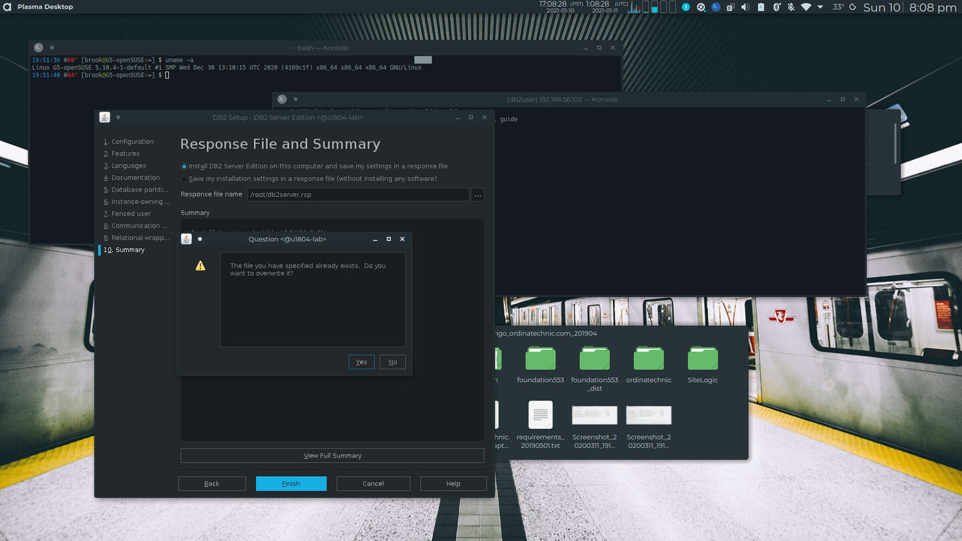The image size is (962, 541).
Task: Expand hidden system tray icons arrow
Action: (820, 7)
